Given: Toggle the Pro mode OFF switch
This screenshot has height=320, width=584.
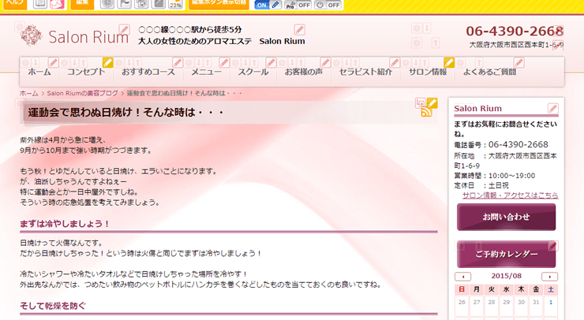Looking at the screenshot, I should tap(298, 5).
